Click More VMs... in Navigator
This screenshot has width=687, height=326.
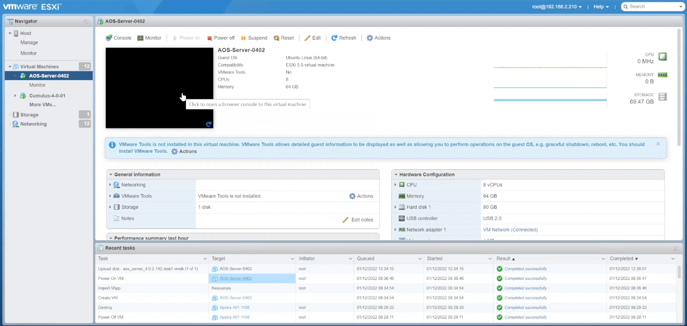(43, 104)
